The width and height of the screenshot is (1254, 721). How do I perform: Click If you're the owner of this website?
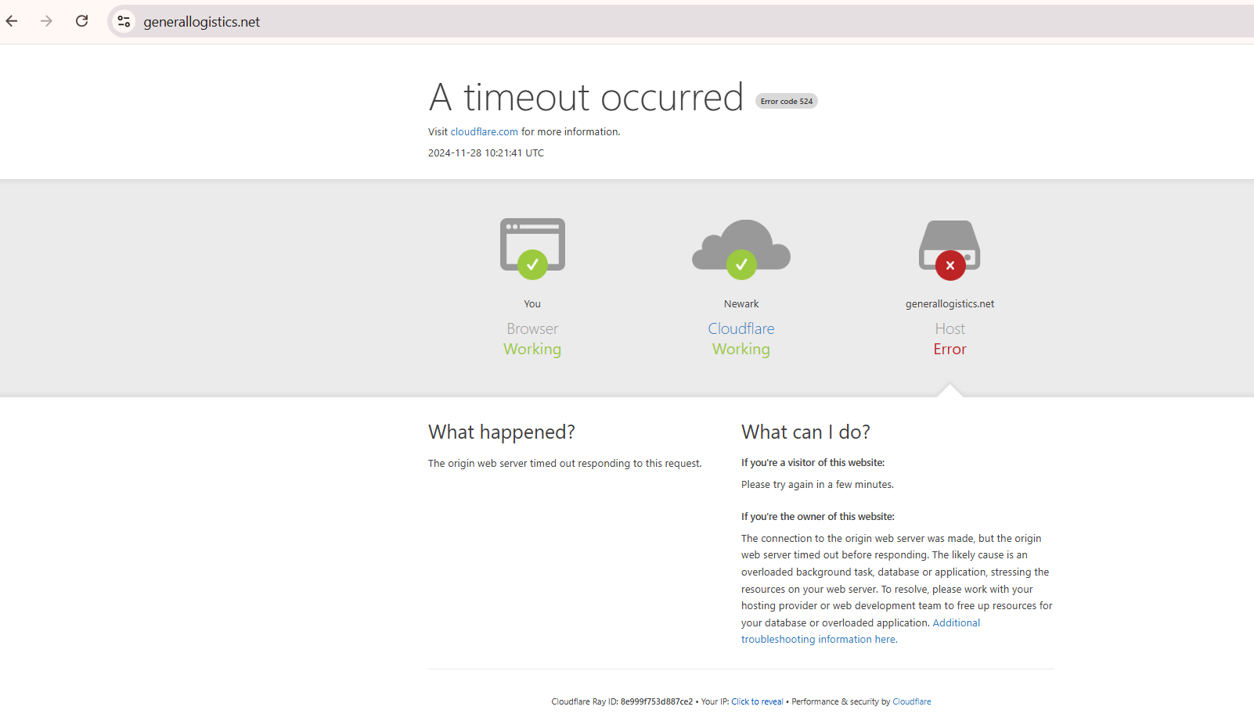tap(818, 517)
